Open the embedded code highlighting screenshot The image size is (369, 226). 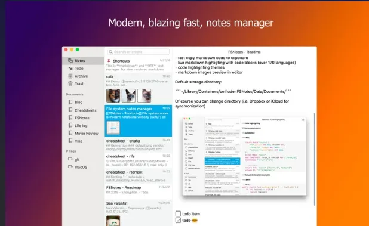click(x=245, y=156)
